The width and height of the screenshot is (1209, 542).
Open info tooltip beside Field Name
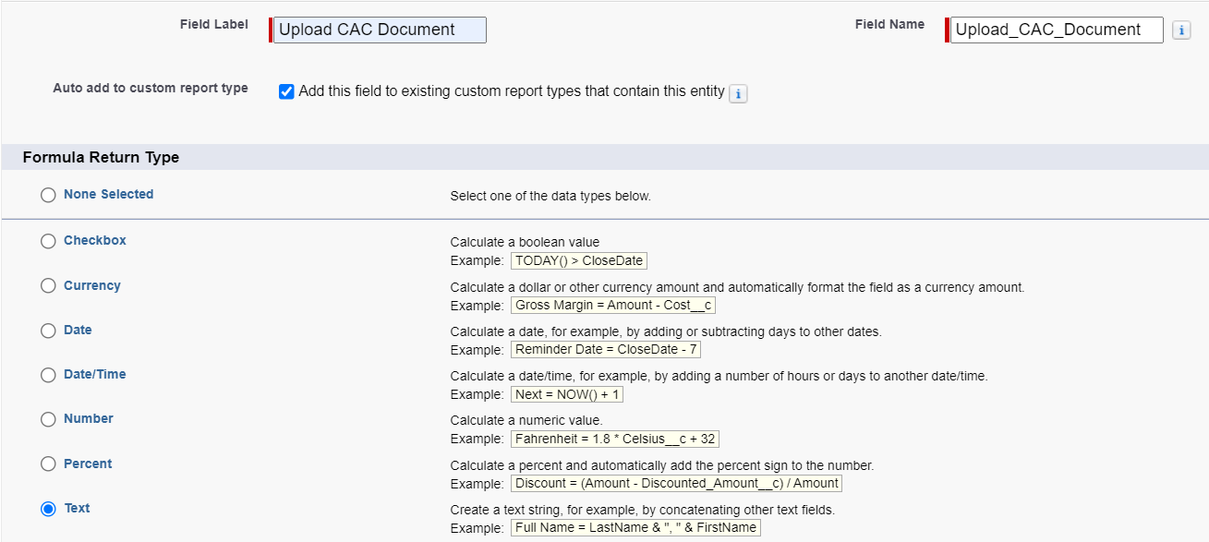click(1181, 30)
